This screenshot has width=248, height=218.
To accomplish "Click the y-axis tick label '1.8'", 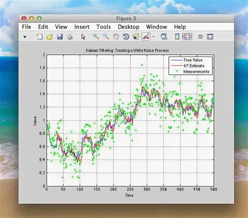I will click(x=42, y=68).
